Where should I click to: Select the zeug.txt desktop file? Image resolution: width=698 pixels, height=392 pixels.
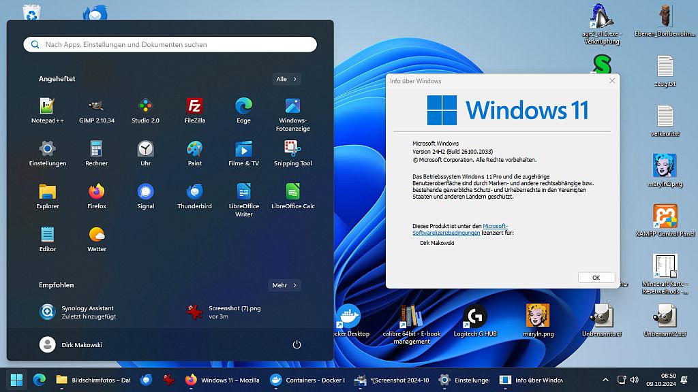tap(665, 71)
